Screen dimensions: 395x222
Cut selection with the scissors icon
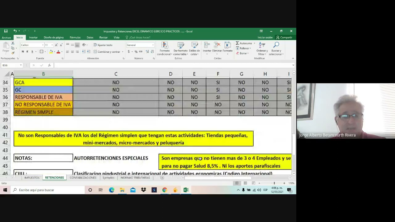(13, 43)
